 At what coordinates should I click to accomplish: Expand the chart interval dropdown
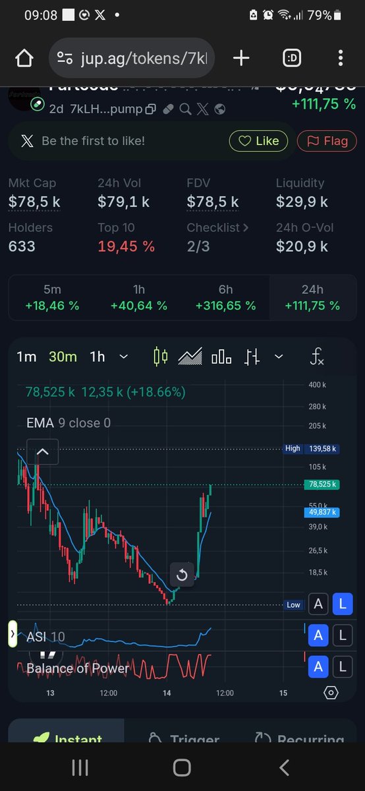tap(124, 357)
